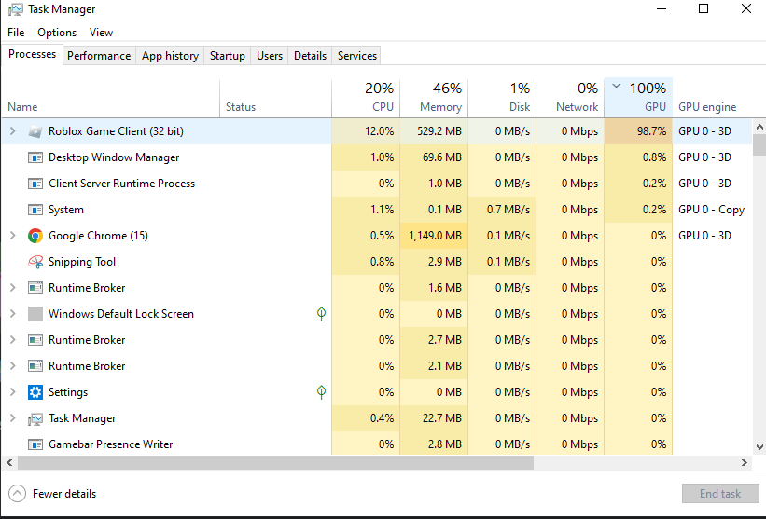
Task: Click the GPU column header sort arrow
Action: click(x=617, y=87)
